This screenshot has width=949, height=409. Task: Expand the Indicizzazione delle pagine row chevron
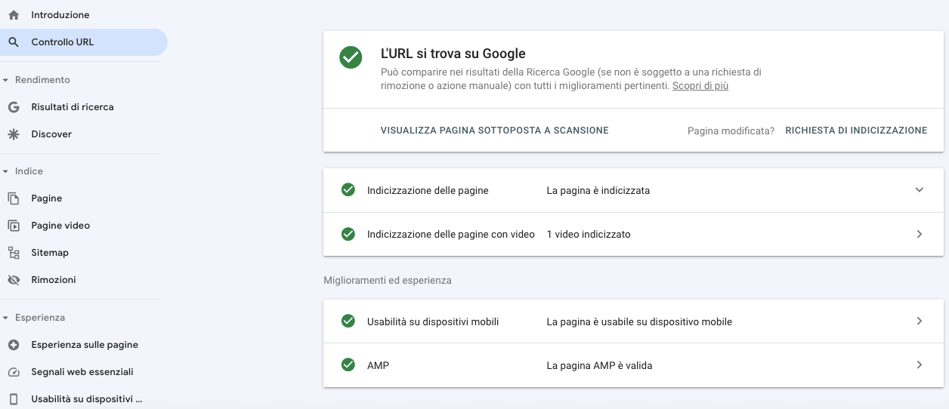click(919, 190)
